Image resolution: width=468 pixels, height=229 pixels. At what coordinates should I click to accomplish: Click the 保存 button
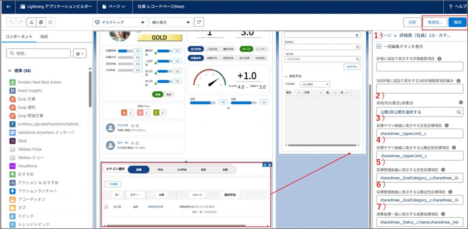tap(457, 22)
